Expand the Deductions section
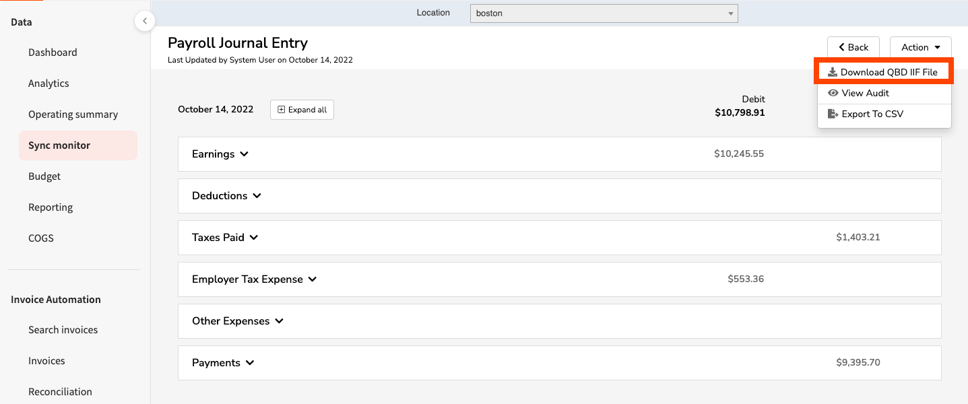 (226, 196)
